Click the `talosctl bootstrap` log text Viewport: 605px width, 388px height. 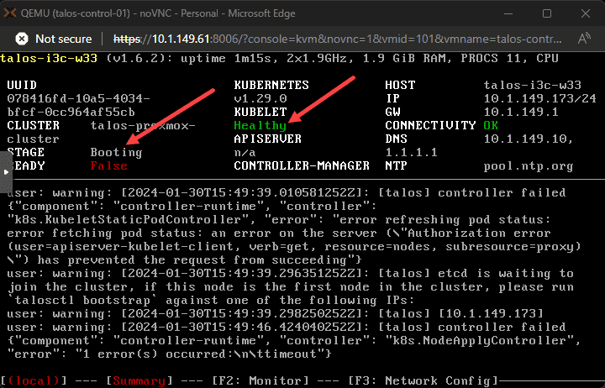[x=82, y=301]
